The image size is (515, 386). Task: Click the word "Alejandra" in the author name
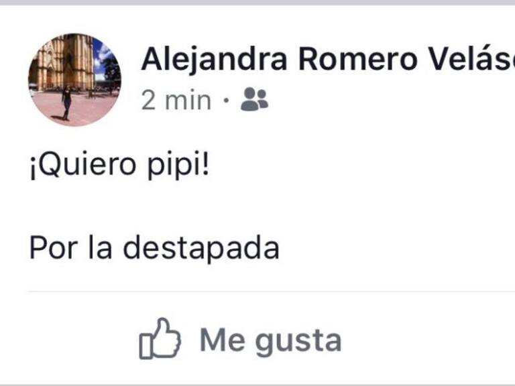tap(214, 60)
